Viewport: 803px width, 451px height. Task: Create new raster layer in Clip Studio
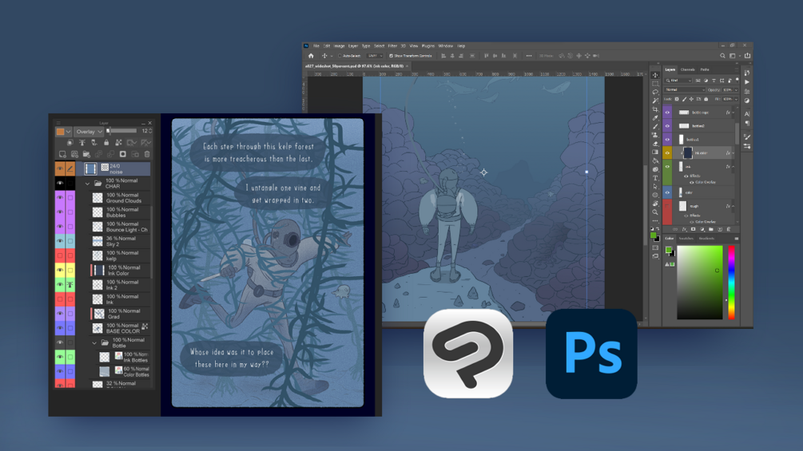(x=62, y=154)
